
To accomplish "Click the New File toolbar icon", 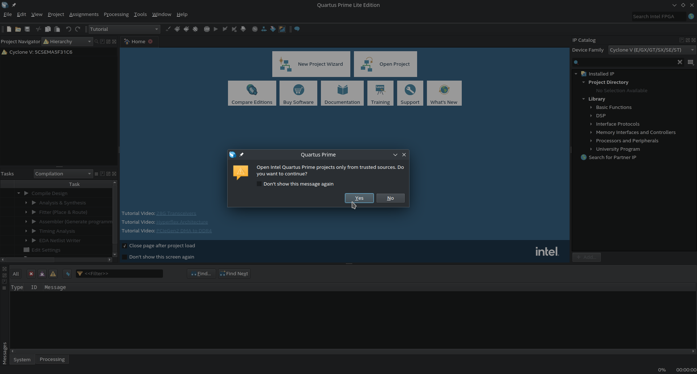I will click(x=9, y=29).
